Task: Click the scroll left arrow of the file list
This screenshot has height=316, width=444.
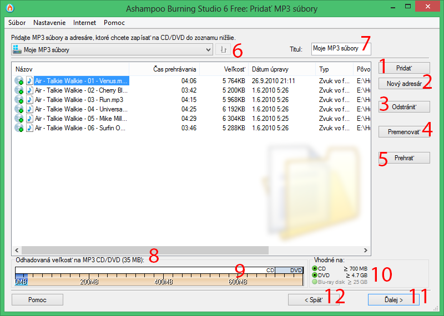Action: tap(17, 251)
